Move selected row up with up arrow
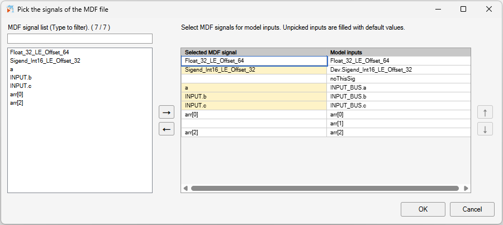Viewport: 503px width, 225px height. (485, 112)
